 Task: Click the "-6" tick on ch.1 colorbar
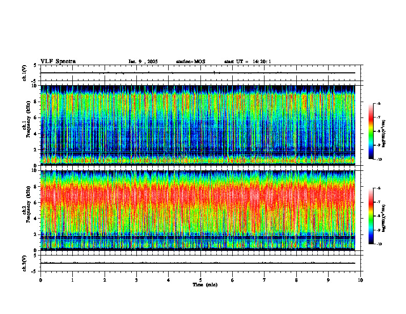(378, 103)
